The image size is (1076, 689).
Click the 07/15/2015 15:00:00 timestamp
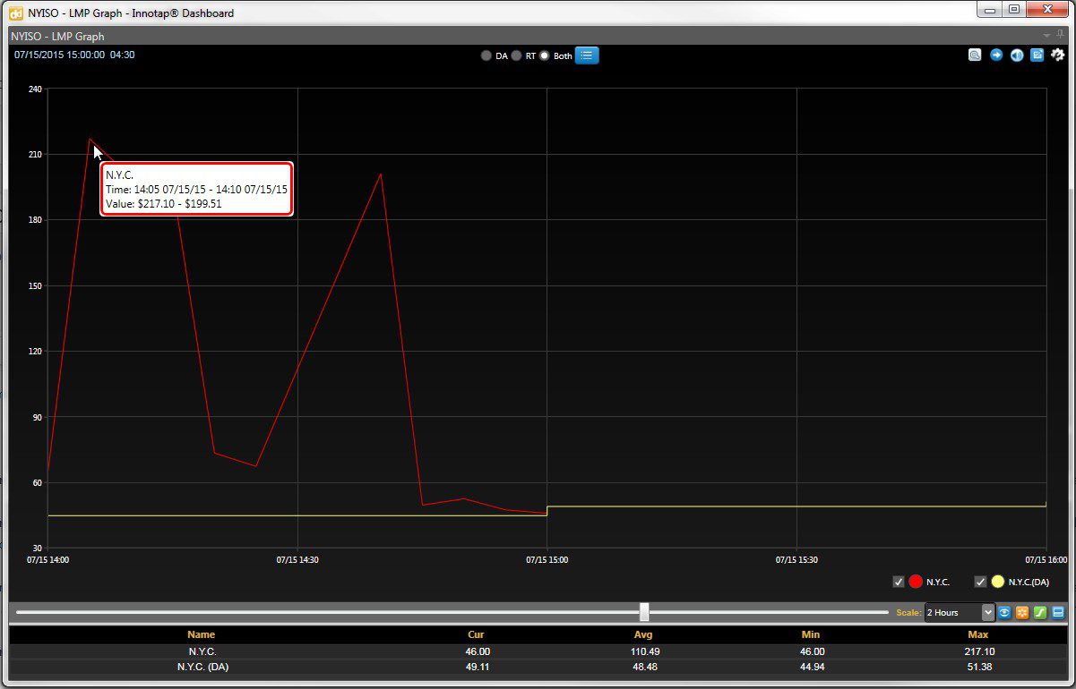click(x=59, y=55)
